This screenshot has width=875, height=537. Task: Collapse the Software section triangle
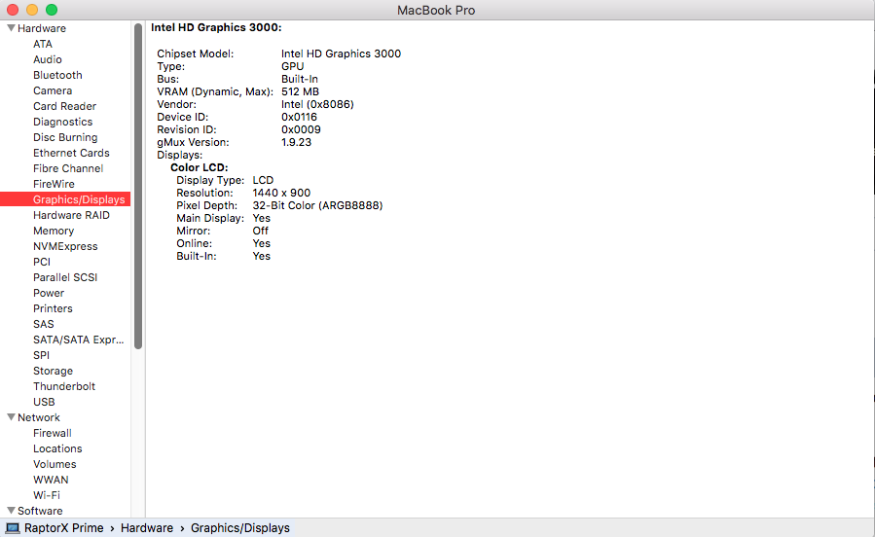point(11,510)
